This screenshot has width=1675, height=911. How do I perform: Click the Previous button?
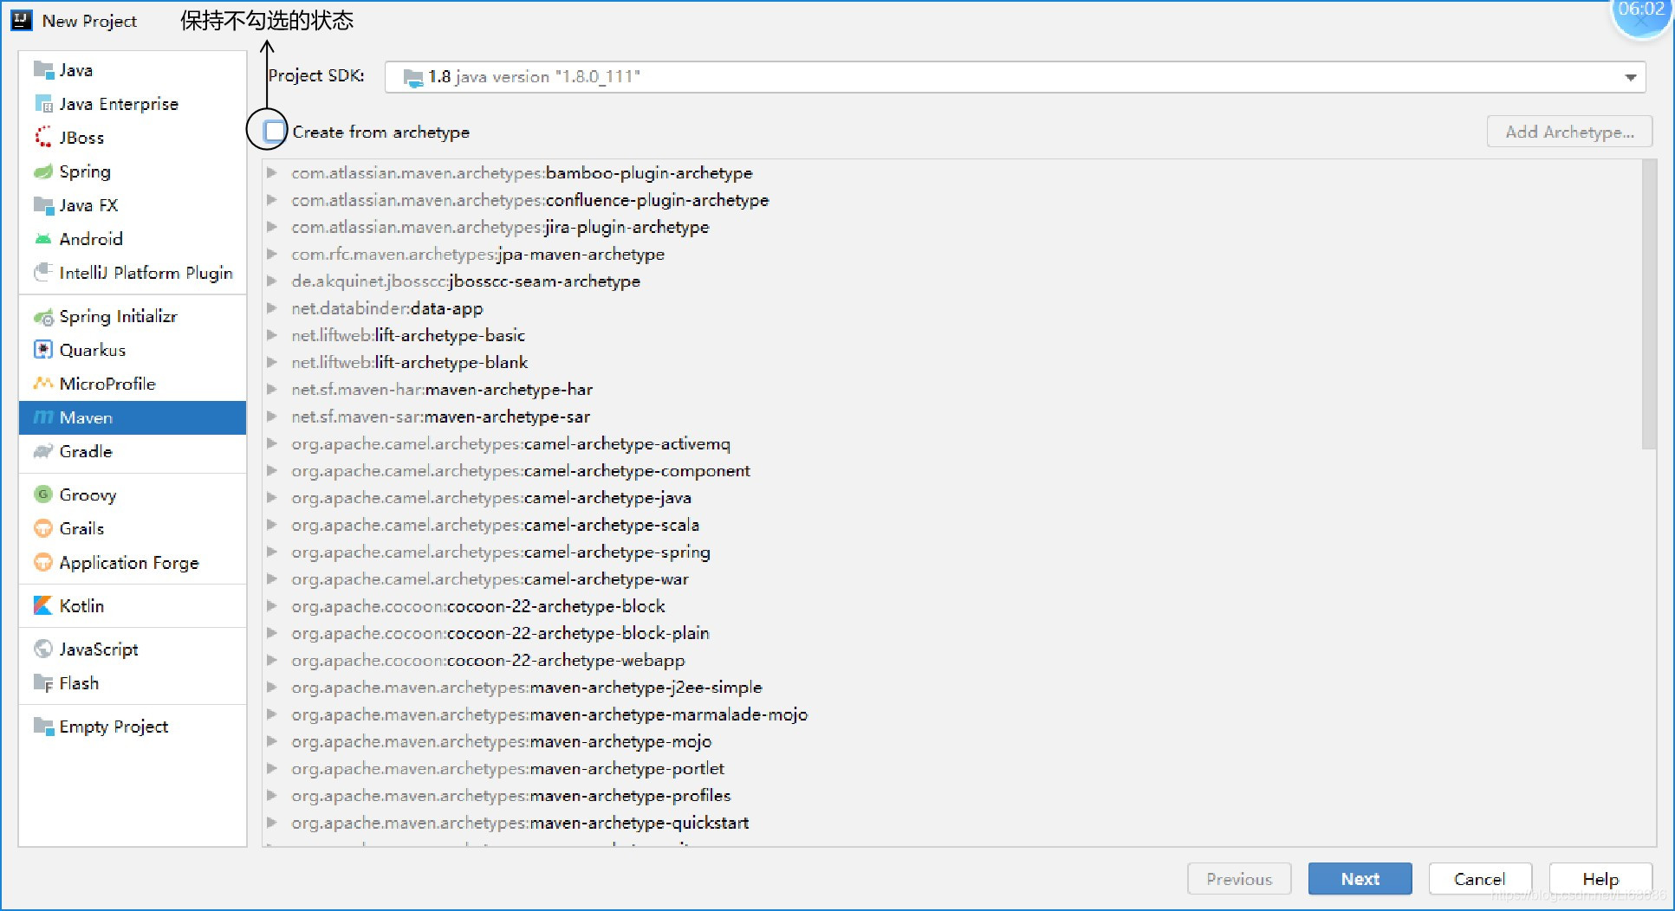pos(1239,879)
